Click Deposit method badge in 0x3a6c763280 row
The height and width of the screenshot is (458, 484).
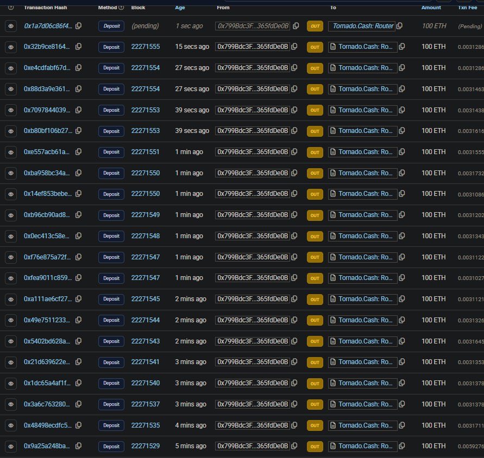tap(111, 404)
